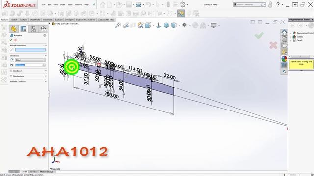Screen dimensions: 314x176
Task: Open the Insert menu
Action: click(63, 4)
